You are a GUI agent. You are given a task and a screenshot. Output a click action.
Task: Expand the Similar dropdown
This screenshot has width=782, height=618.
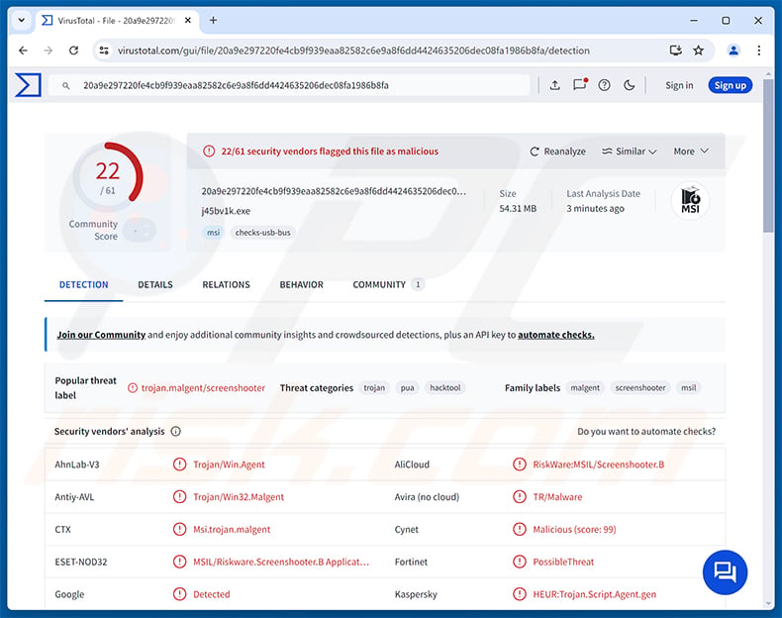tap(630, 152)
